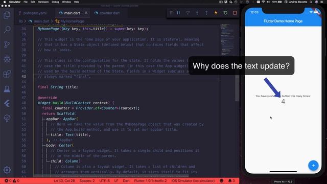Click the editor vertical scrollbar
This screenshot has height=184, width=327.
[x=237, y=88]
